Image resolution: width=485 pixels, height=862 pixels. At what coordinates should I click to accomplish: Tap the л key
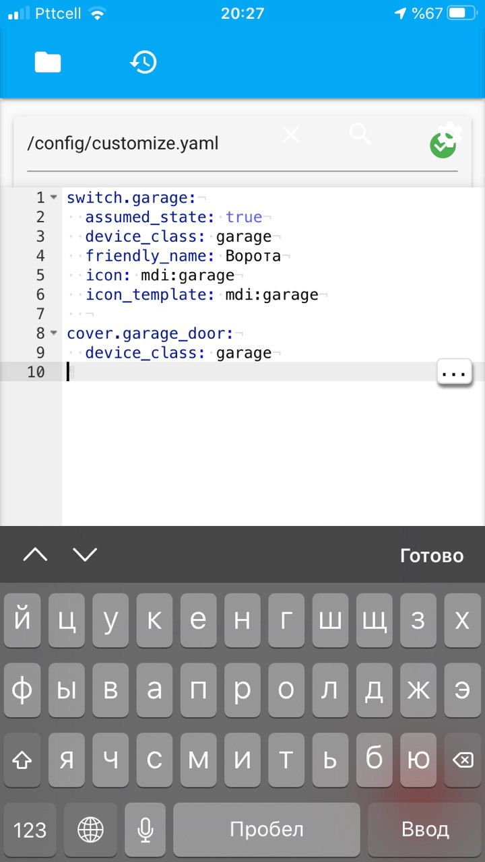(x=330, y=690)
